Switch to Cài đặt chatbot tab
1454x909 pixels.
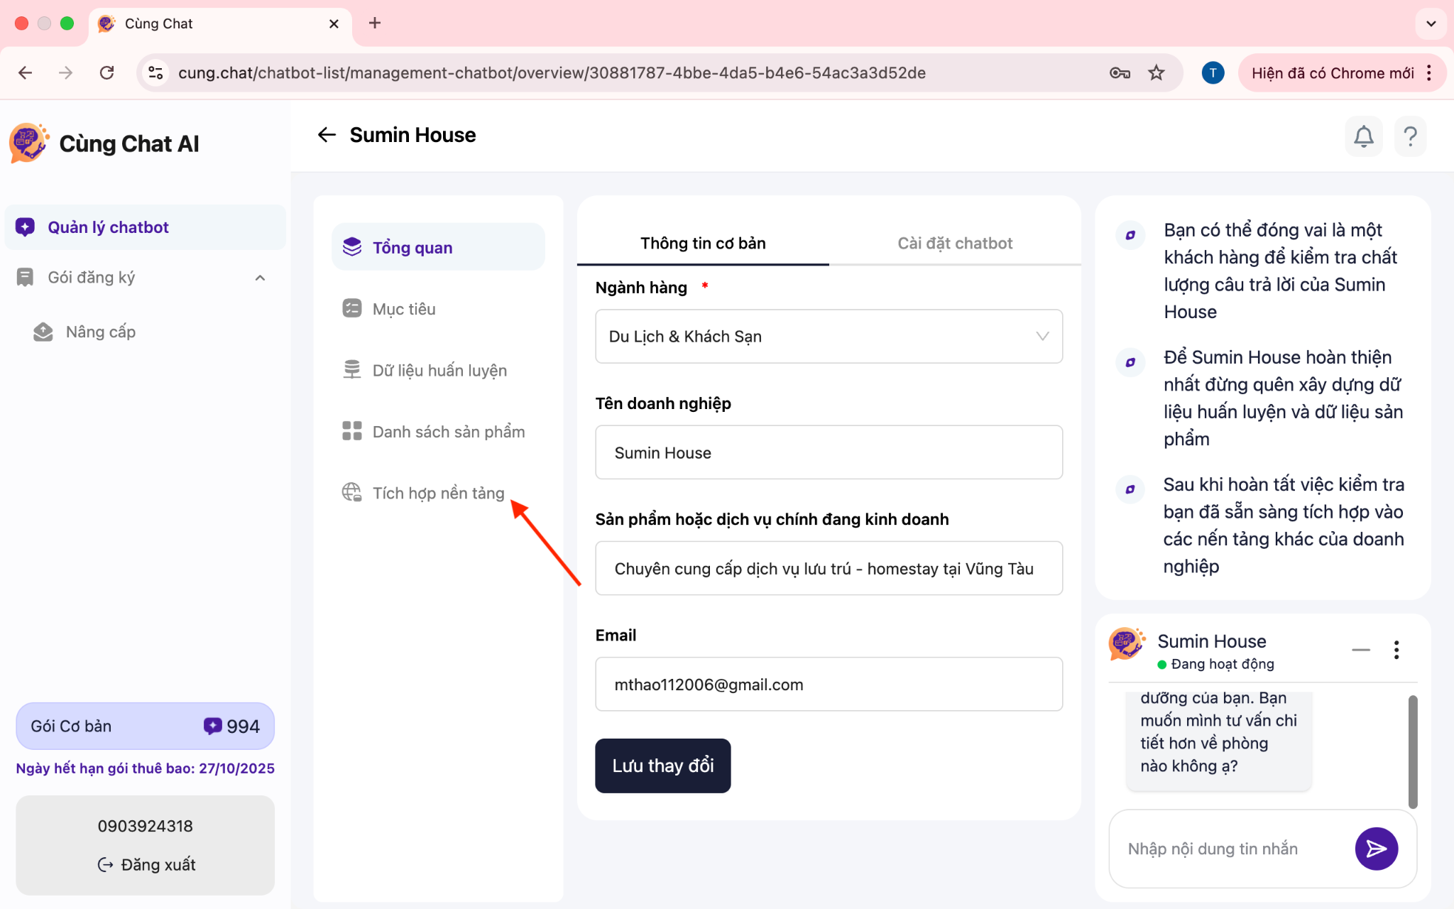click(954, 244)
